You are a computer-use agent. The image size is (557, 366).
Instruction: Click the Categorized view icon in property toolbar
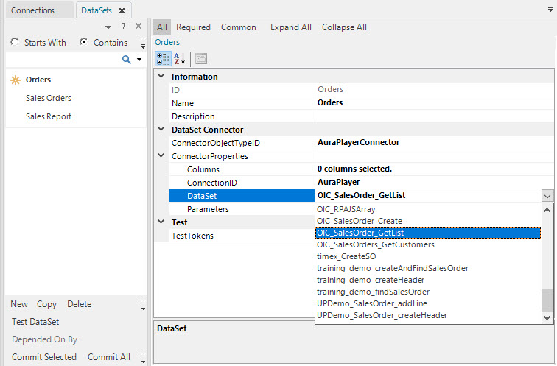point(163,59)
